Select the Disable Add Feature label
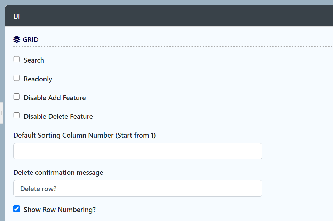Image resolution: width=333 pixels, height=221 pixels. point(55,98)
